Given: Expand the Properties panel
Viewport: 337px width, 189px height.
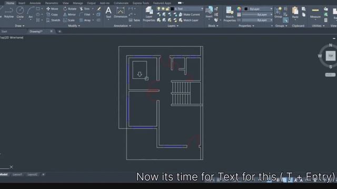Looking at the screenshot, I should coord(246,26).
